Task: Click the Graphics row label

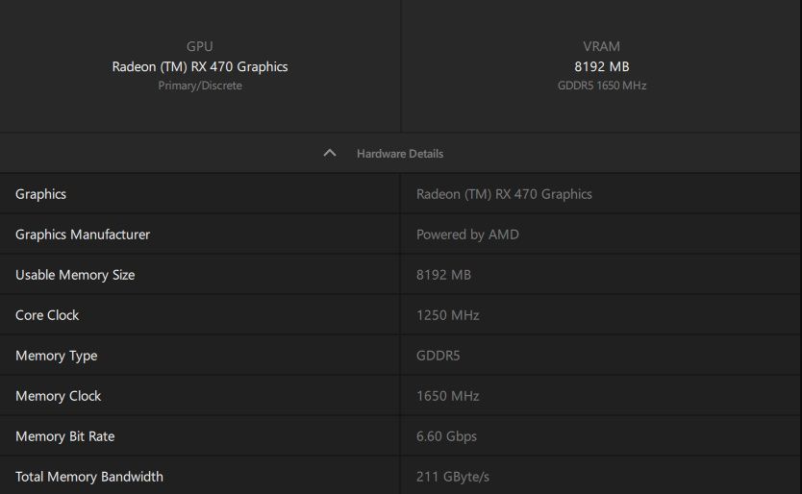Action: click(41, 194)
